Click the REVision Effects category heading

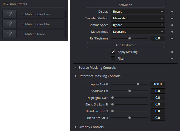click(15, 4)
